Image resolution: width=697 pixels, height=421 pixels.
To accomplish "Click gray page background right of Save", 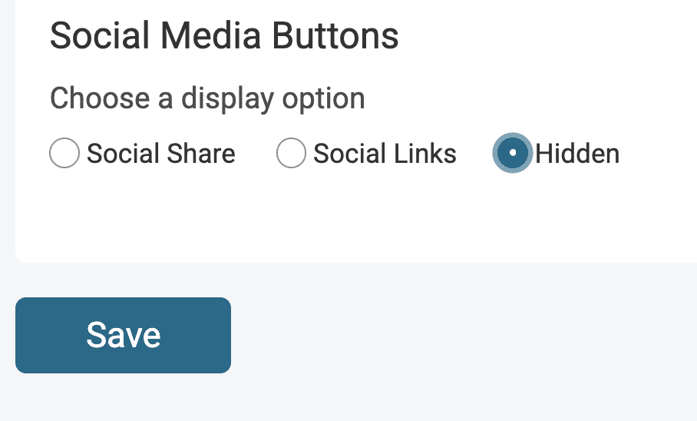I will (462, 335).
